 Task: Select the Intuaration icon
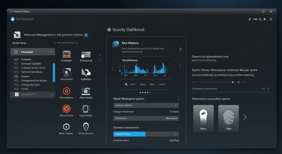pos(67,73)
